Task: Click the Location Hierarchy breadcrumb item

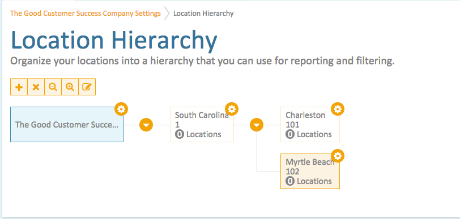Action: click(203, 14)
